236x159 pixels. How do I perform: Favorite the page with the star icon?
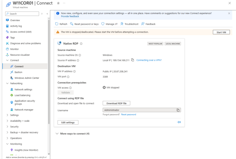58,3
